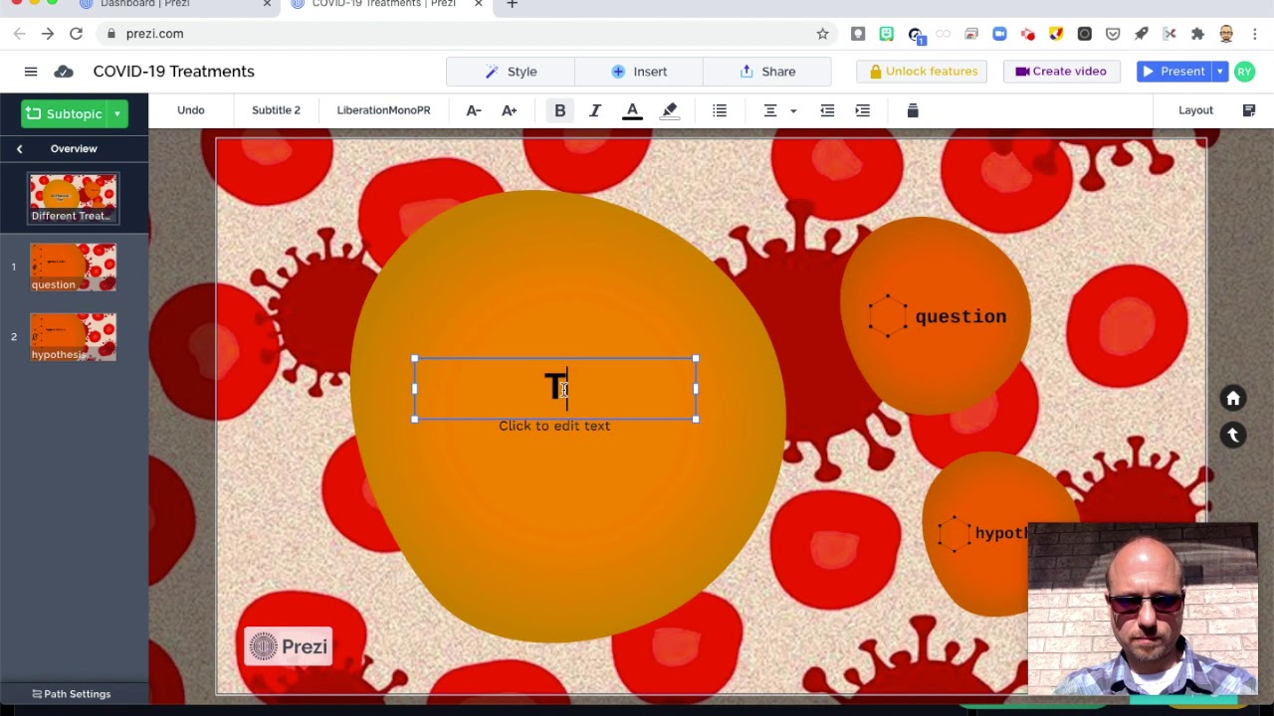This screenshot has height=716, width=1274.
Task: Open the Chrome extensions puzzle icon
Action: (x=1197, y=34)
